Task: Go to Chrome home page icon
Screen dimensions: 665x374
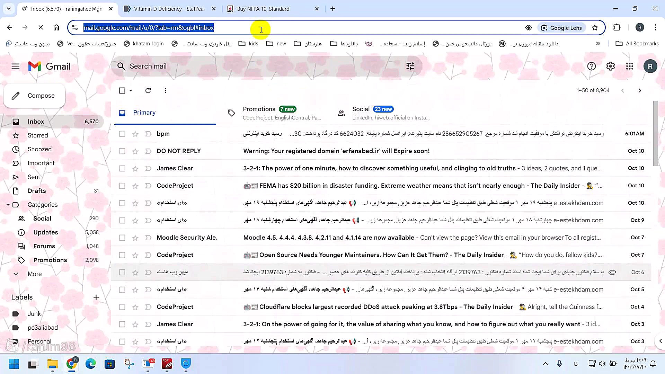Action: 56,27
